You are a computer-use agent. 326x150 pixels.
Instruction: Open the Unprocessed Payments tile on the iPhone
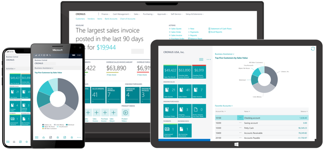tap(15, 120)
